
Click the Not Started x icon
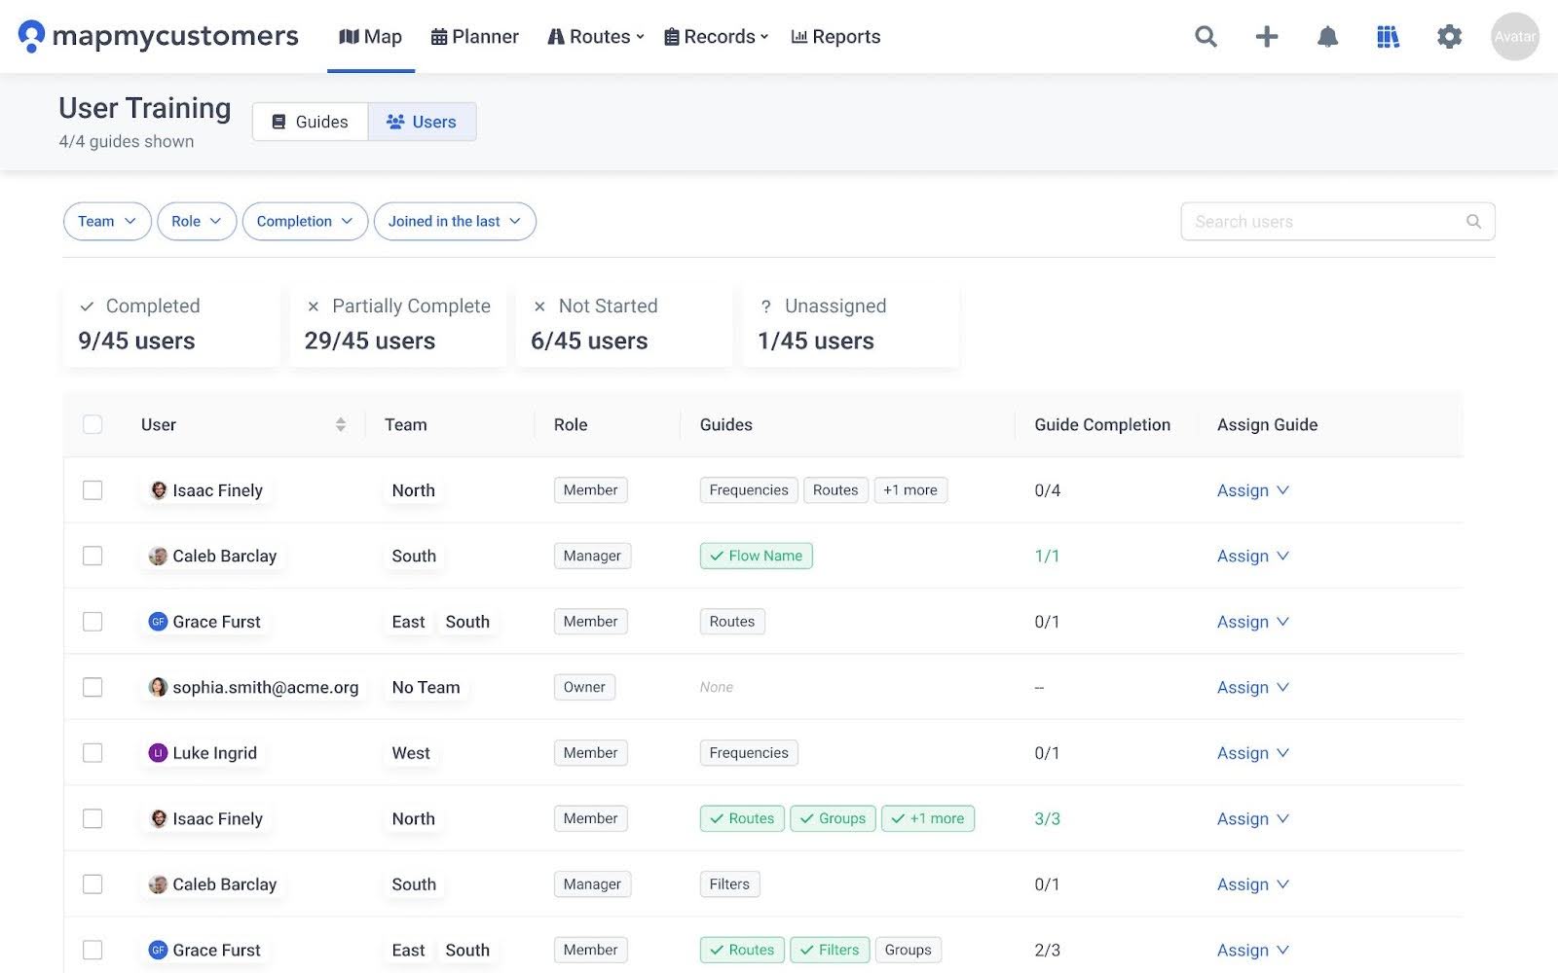539,306
